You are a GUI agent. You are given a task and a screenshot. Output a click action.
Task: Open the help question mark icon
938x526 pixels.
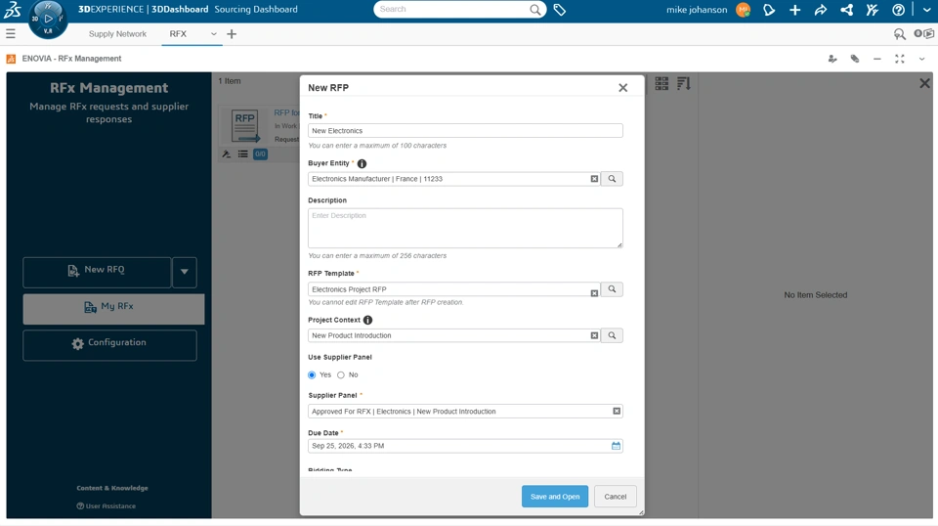point(898,10)
